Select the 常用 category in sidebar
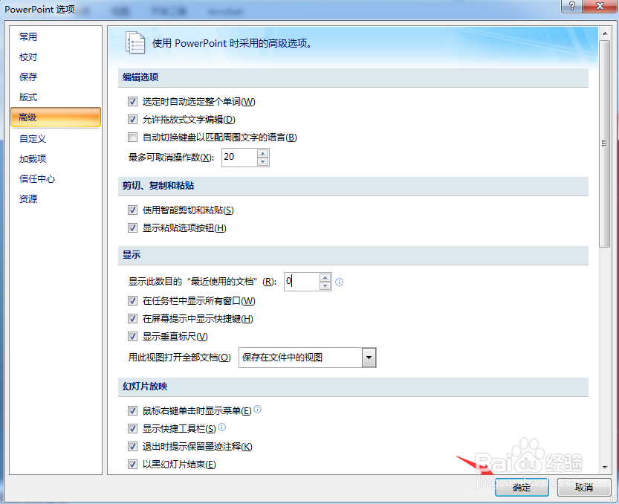The image size is (619, 504). (x=56, y=36)
